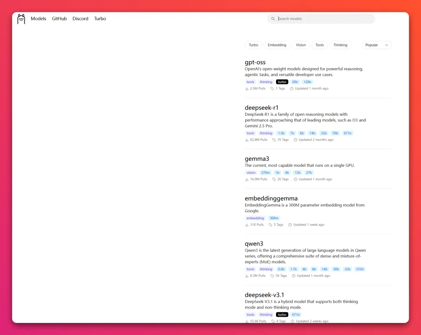Select the 27b tag on gemma3
This screenshot has height=335, width=421.
pyautogui.click(x=309, y=173)
